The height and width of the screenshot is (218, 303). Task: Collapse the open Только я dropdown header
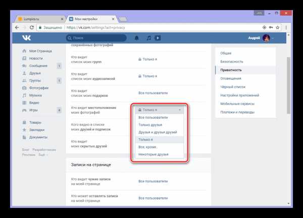pyautogui.click(x=160, y=110)
